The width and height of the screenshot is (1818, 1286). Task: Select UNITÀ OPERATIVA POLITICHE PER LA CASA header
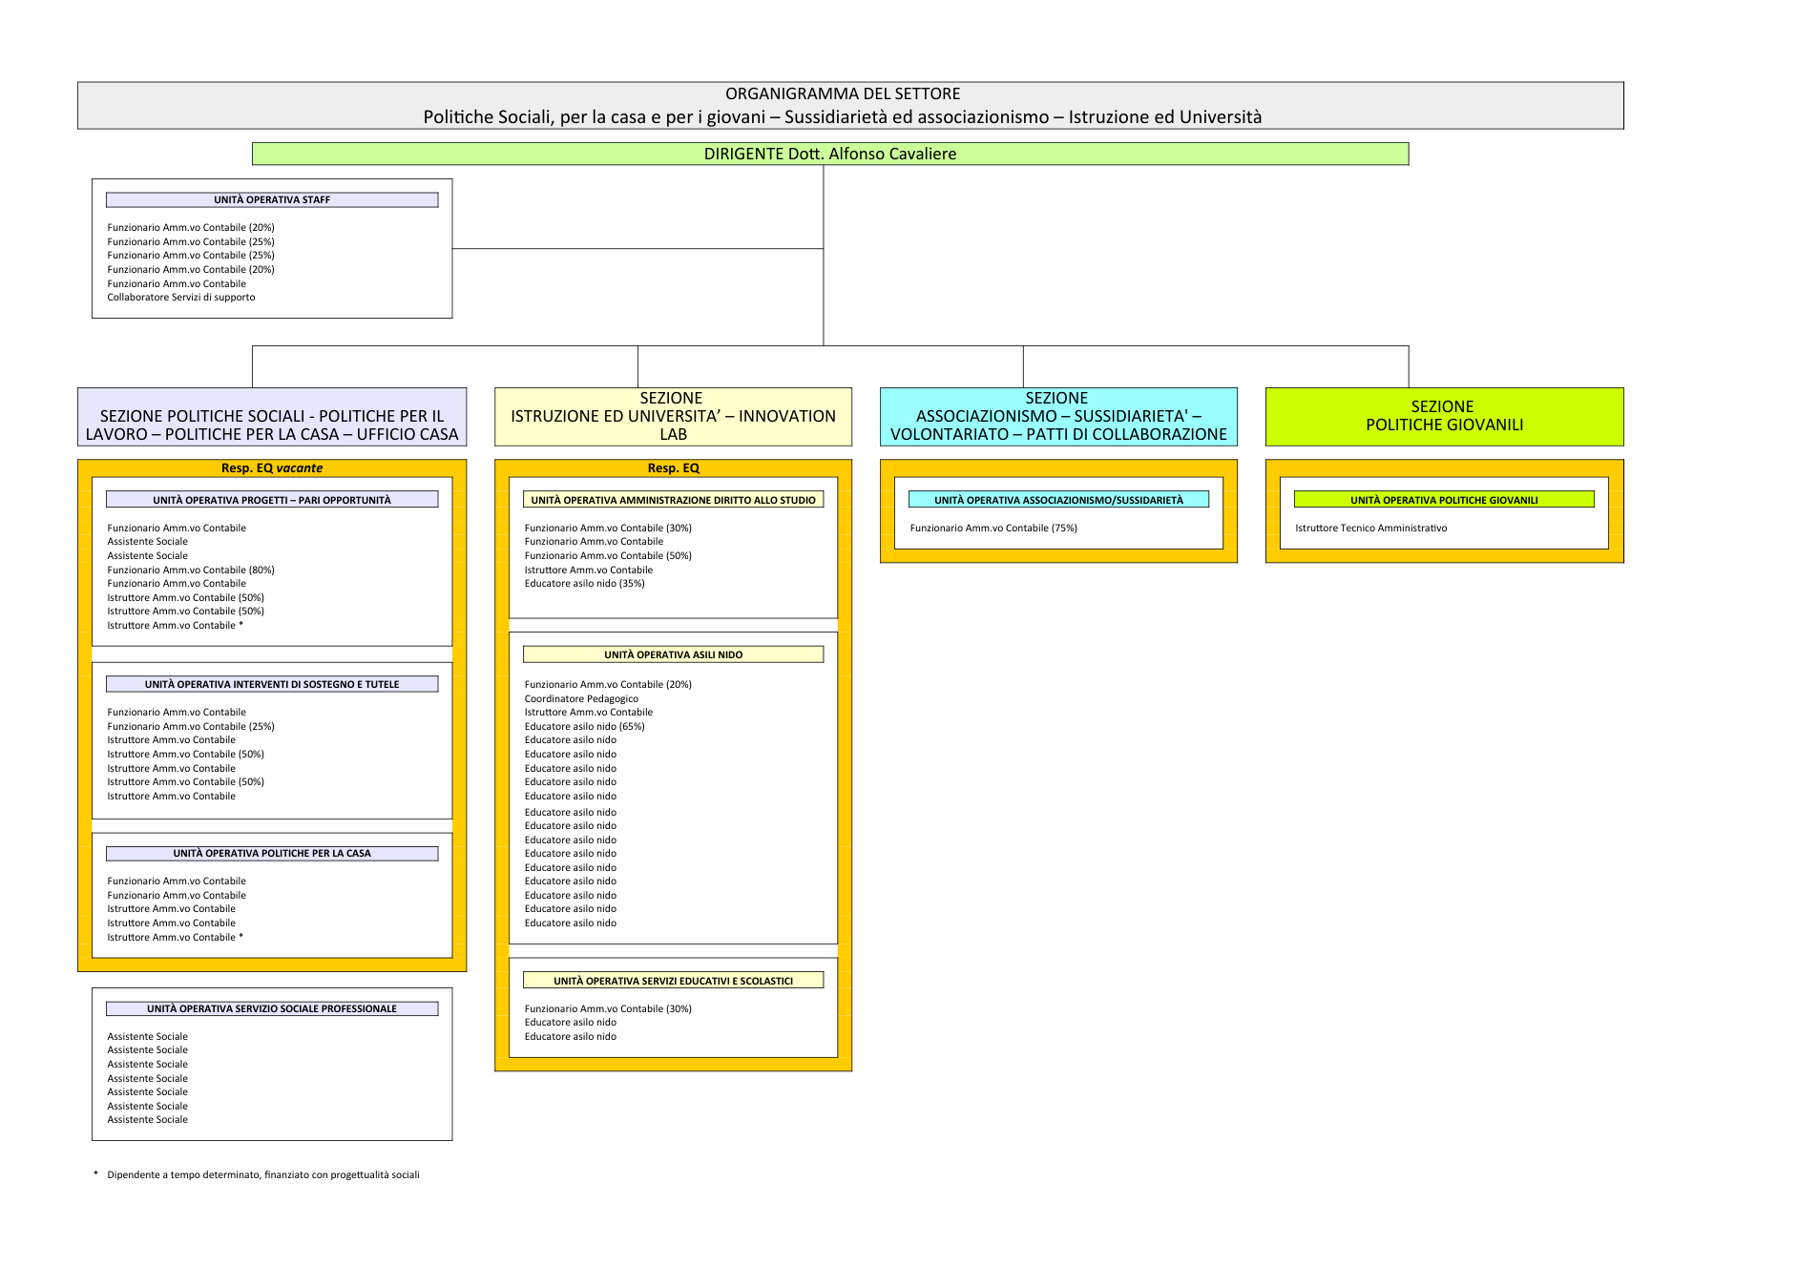[x=272, y=853]
